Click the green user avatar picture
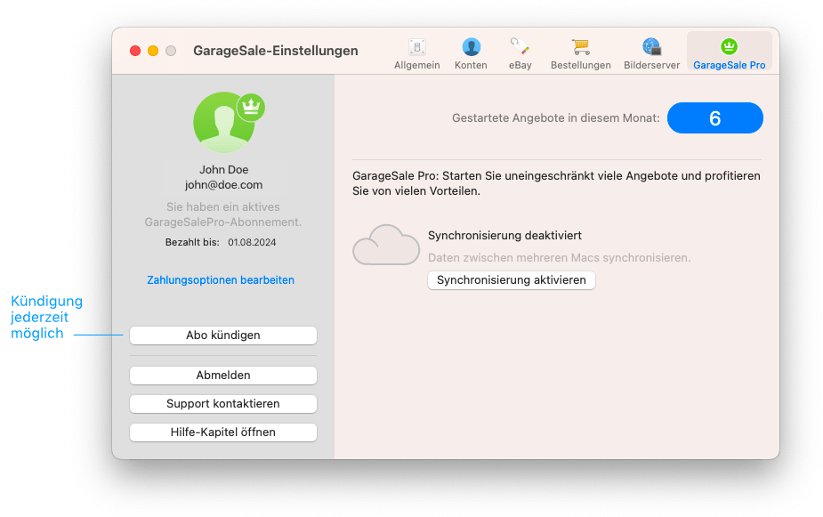The image size is (823, 517). click(x=223, y=123)
